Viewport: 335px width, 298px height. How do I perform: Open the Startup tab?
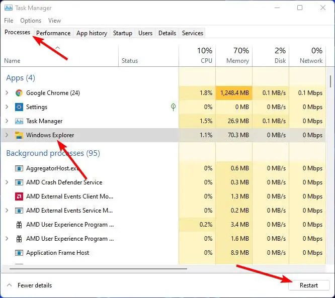[122, 33]
